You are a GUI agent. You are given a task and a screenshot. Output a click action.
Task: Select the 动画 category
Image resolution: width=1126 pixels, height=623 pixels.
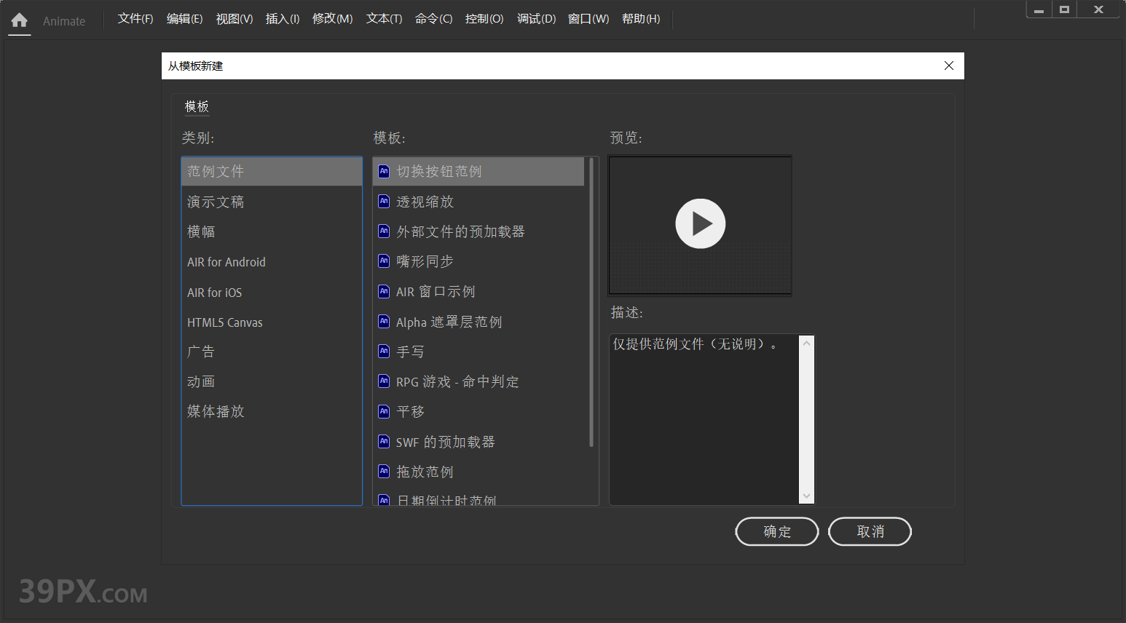click(272, 381)
